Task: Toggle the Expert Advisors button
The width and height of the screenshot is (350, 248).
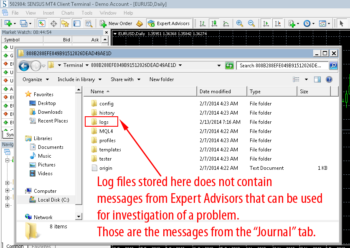Action: click(x=169, y=23)
